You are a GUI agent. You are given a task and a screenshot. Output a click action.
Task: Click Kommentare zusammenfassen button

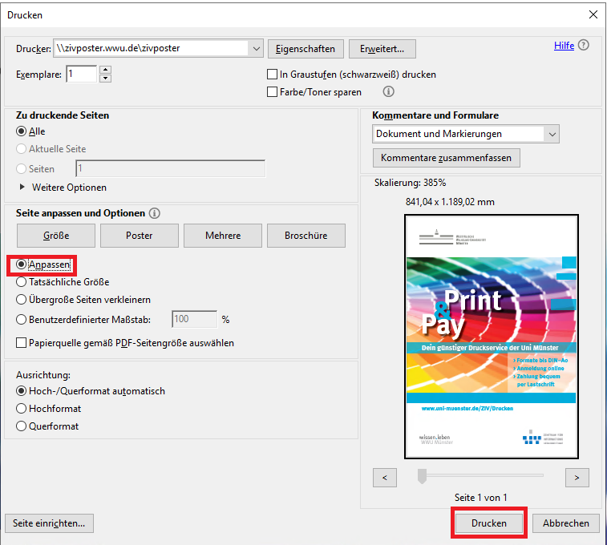pos(447,158)
